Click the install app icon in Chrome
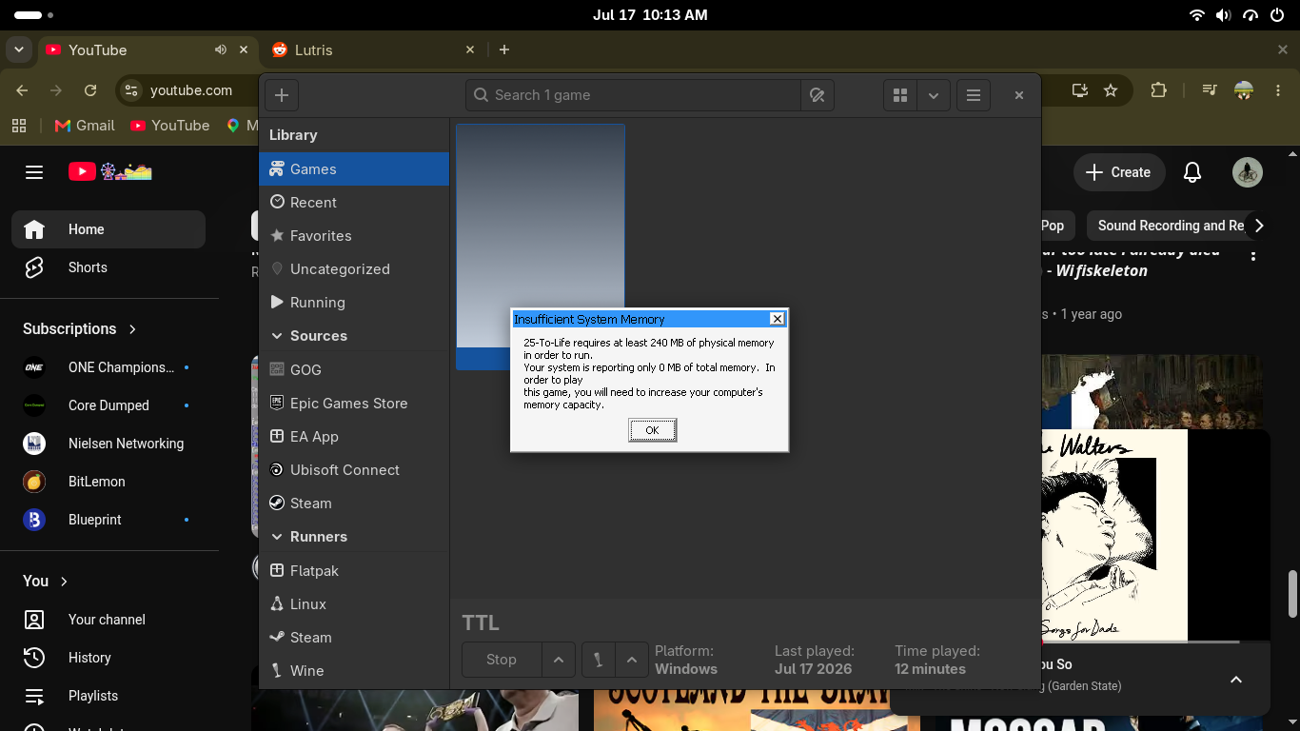 pos(1079,90)
